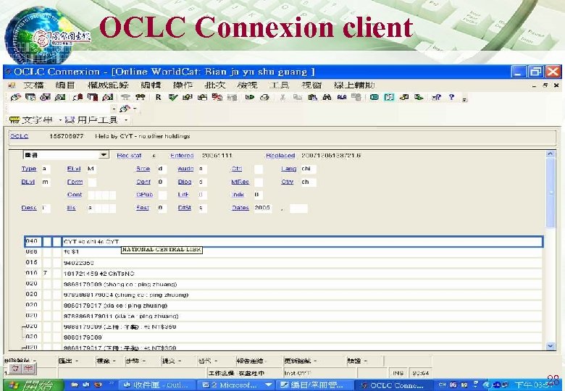This screenshot has height=391, width=565.
Task: Click the OCLC number link
Action: pyautogui.click(x=20, y=136)
